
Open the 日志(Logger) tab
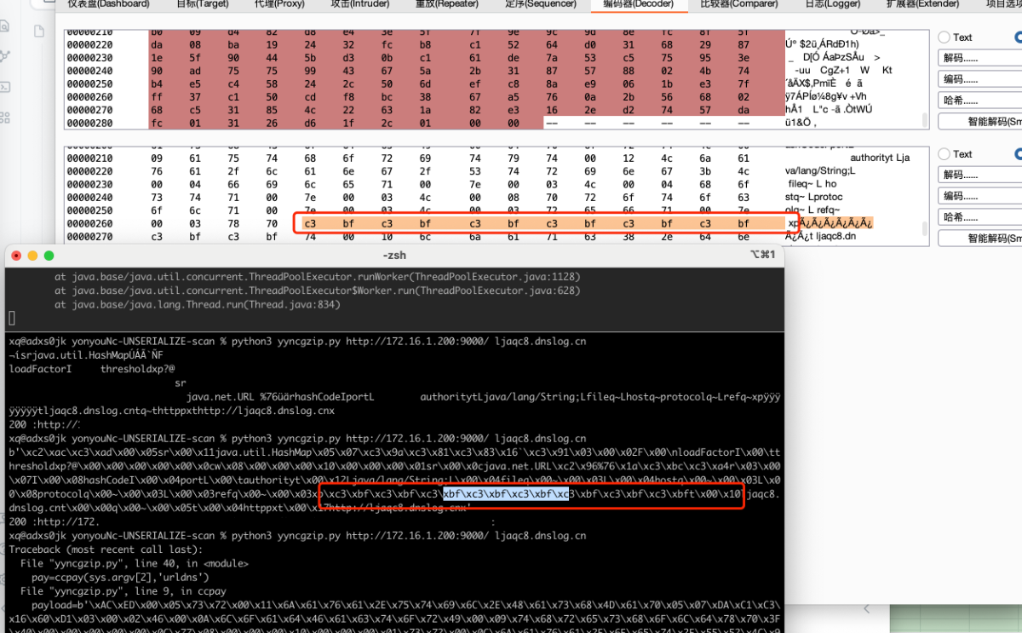[x=834, y=4]
